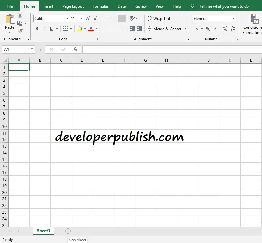Center text horizontally
This screenshot has height=243, width=262.
[x=115, y=29]
